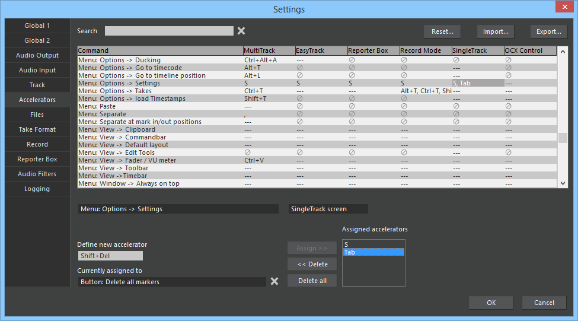Viewport: 578px width, 321px height.
Task: Confirm settings with OK button
Action: coord(491,303)
